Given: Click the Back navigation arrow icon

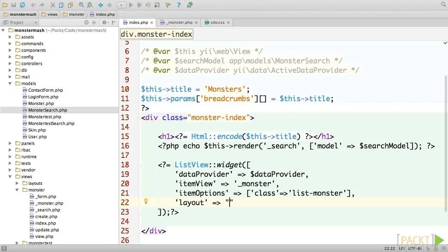Looking at the screenshot, I should [101, 5].
